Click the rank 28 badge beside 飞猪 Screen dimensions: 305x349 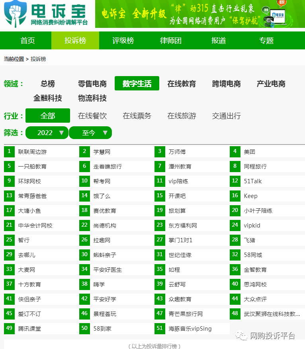pyautogui.click(x=235, y=240)
